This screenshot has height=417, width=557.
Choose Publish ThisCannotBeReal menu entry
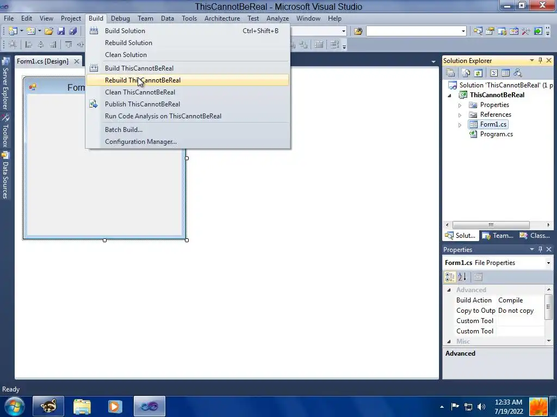click(188, 104)
